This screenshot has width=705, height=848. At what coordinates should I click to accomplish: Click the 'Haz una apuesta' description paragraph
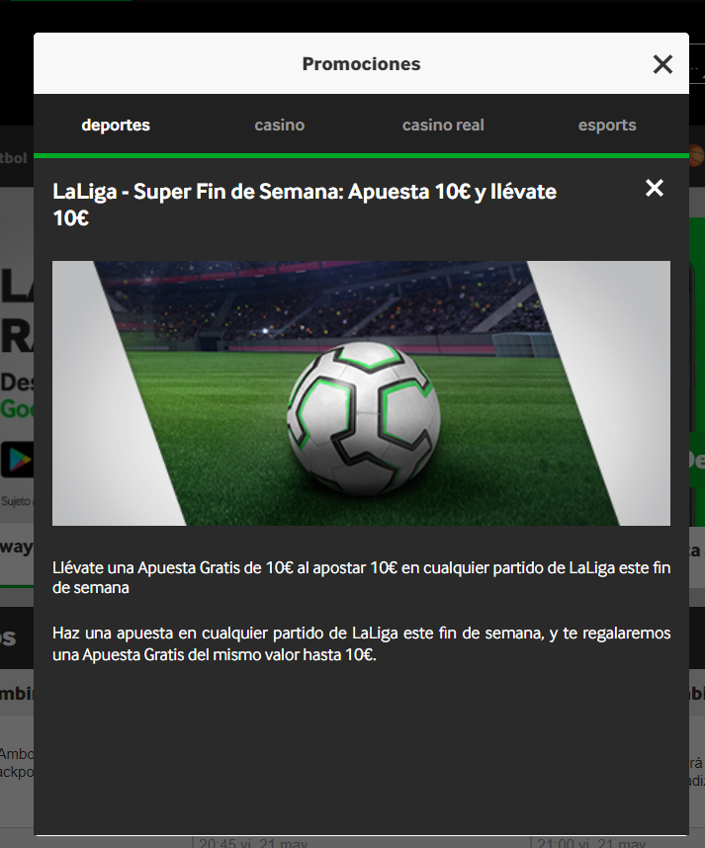[361, 643]
